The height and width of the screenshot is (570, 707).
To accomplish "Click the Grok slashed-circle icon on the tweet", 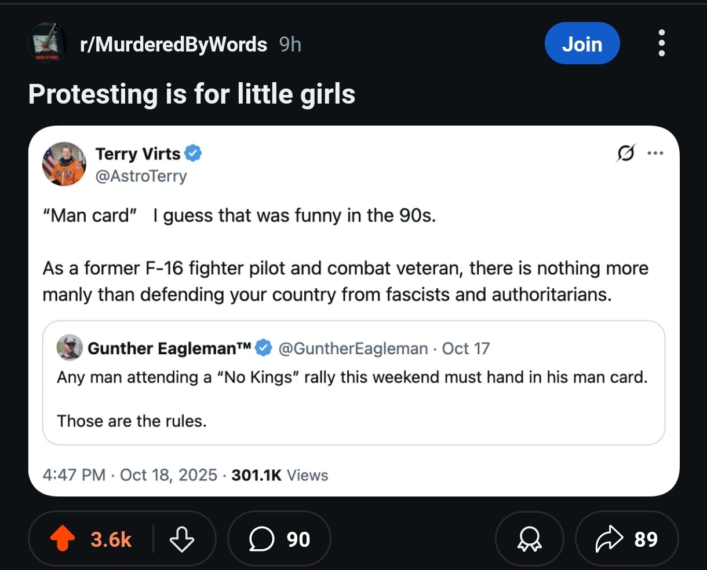I will pos(625,153).
